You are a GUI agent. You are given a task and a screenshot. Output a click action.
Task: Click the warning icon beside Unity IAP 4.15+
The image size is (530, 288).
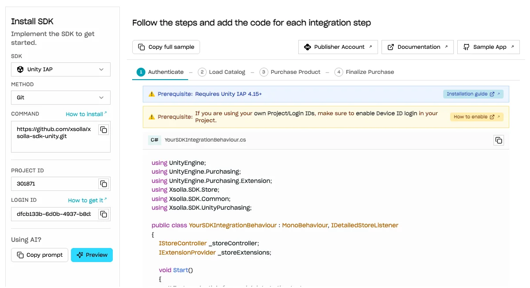click(152, 94)
